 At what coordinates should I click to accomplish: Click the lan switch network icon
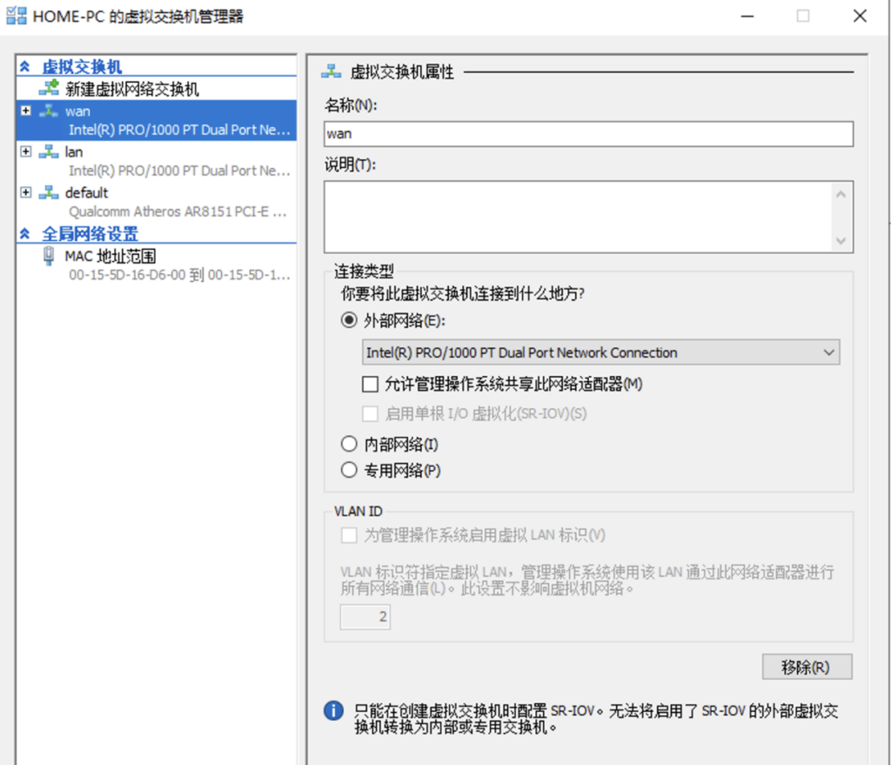[49, 151]
